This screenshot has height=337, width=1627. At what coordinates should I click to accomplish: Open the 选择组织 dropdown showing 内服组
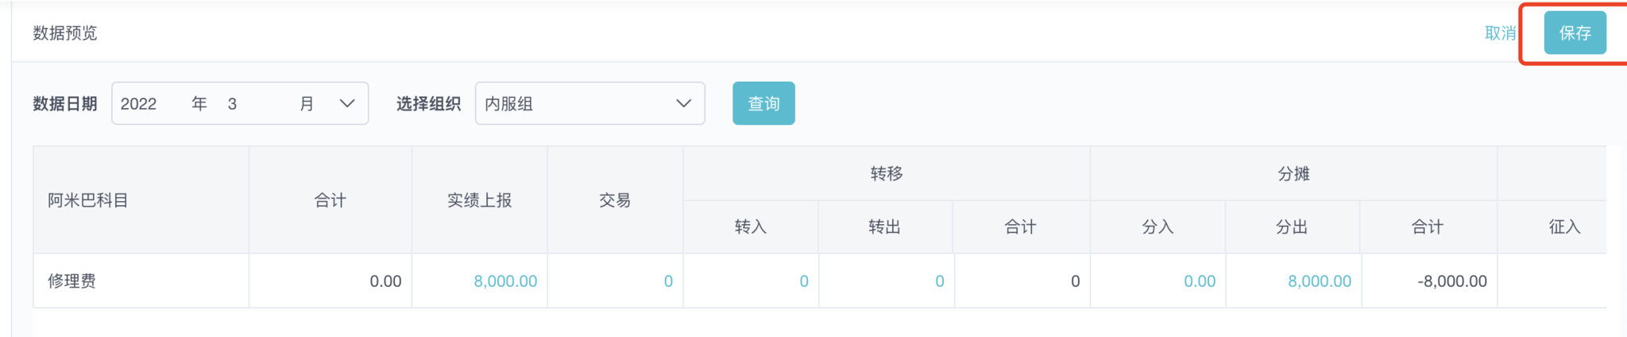coord(589,103)
